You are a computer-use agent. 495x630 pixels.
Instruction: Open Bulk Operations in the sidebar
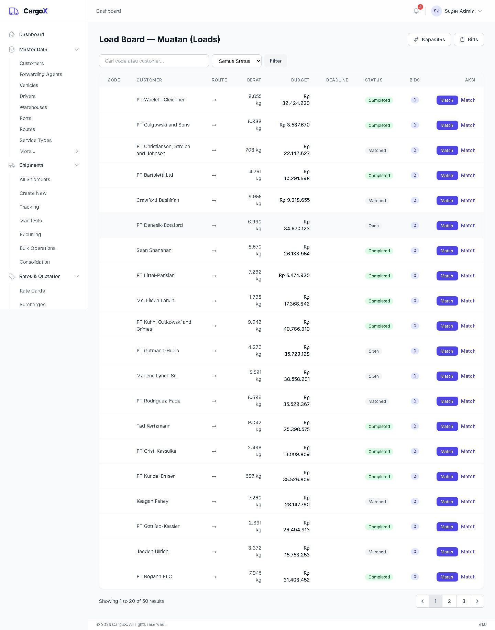(x=37, y=248)
